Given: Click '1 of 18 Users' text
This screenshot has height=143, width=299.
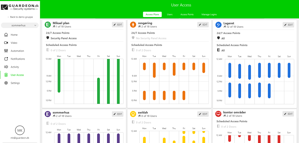Looking at the screenshot, I should point(63,27).
